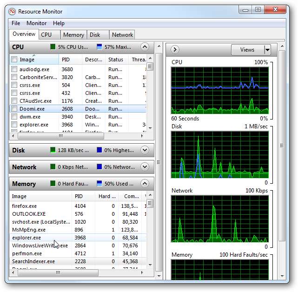
Task: Open the Views dropdown arrow
Action: click(x=267, y=50)
